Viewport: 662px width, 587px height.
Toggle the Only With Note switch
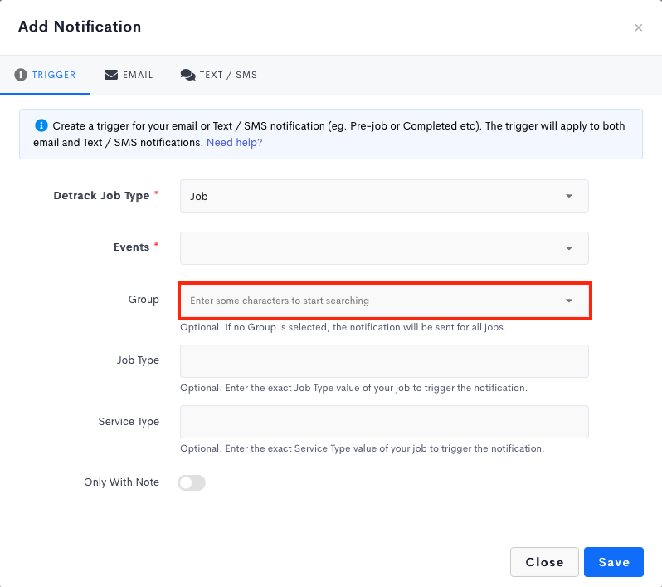coord(192,482)
